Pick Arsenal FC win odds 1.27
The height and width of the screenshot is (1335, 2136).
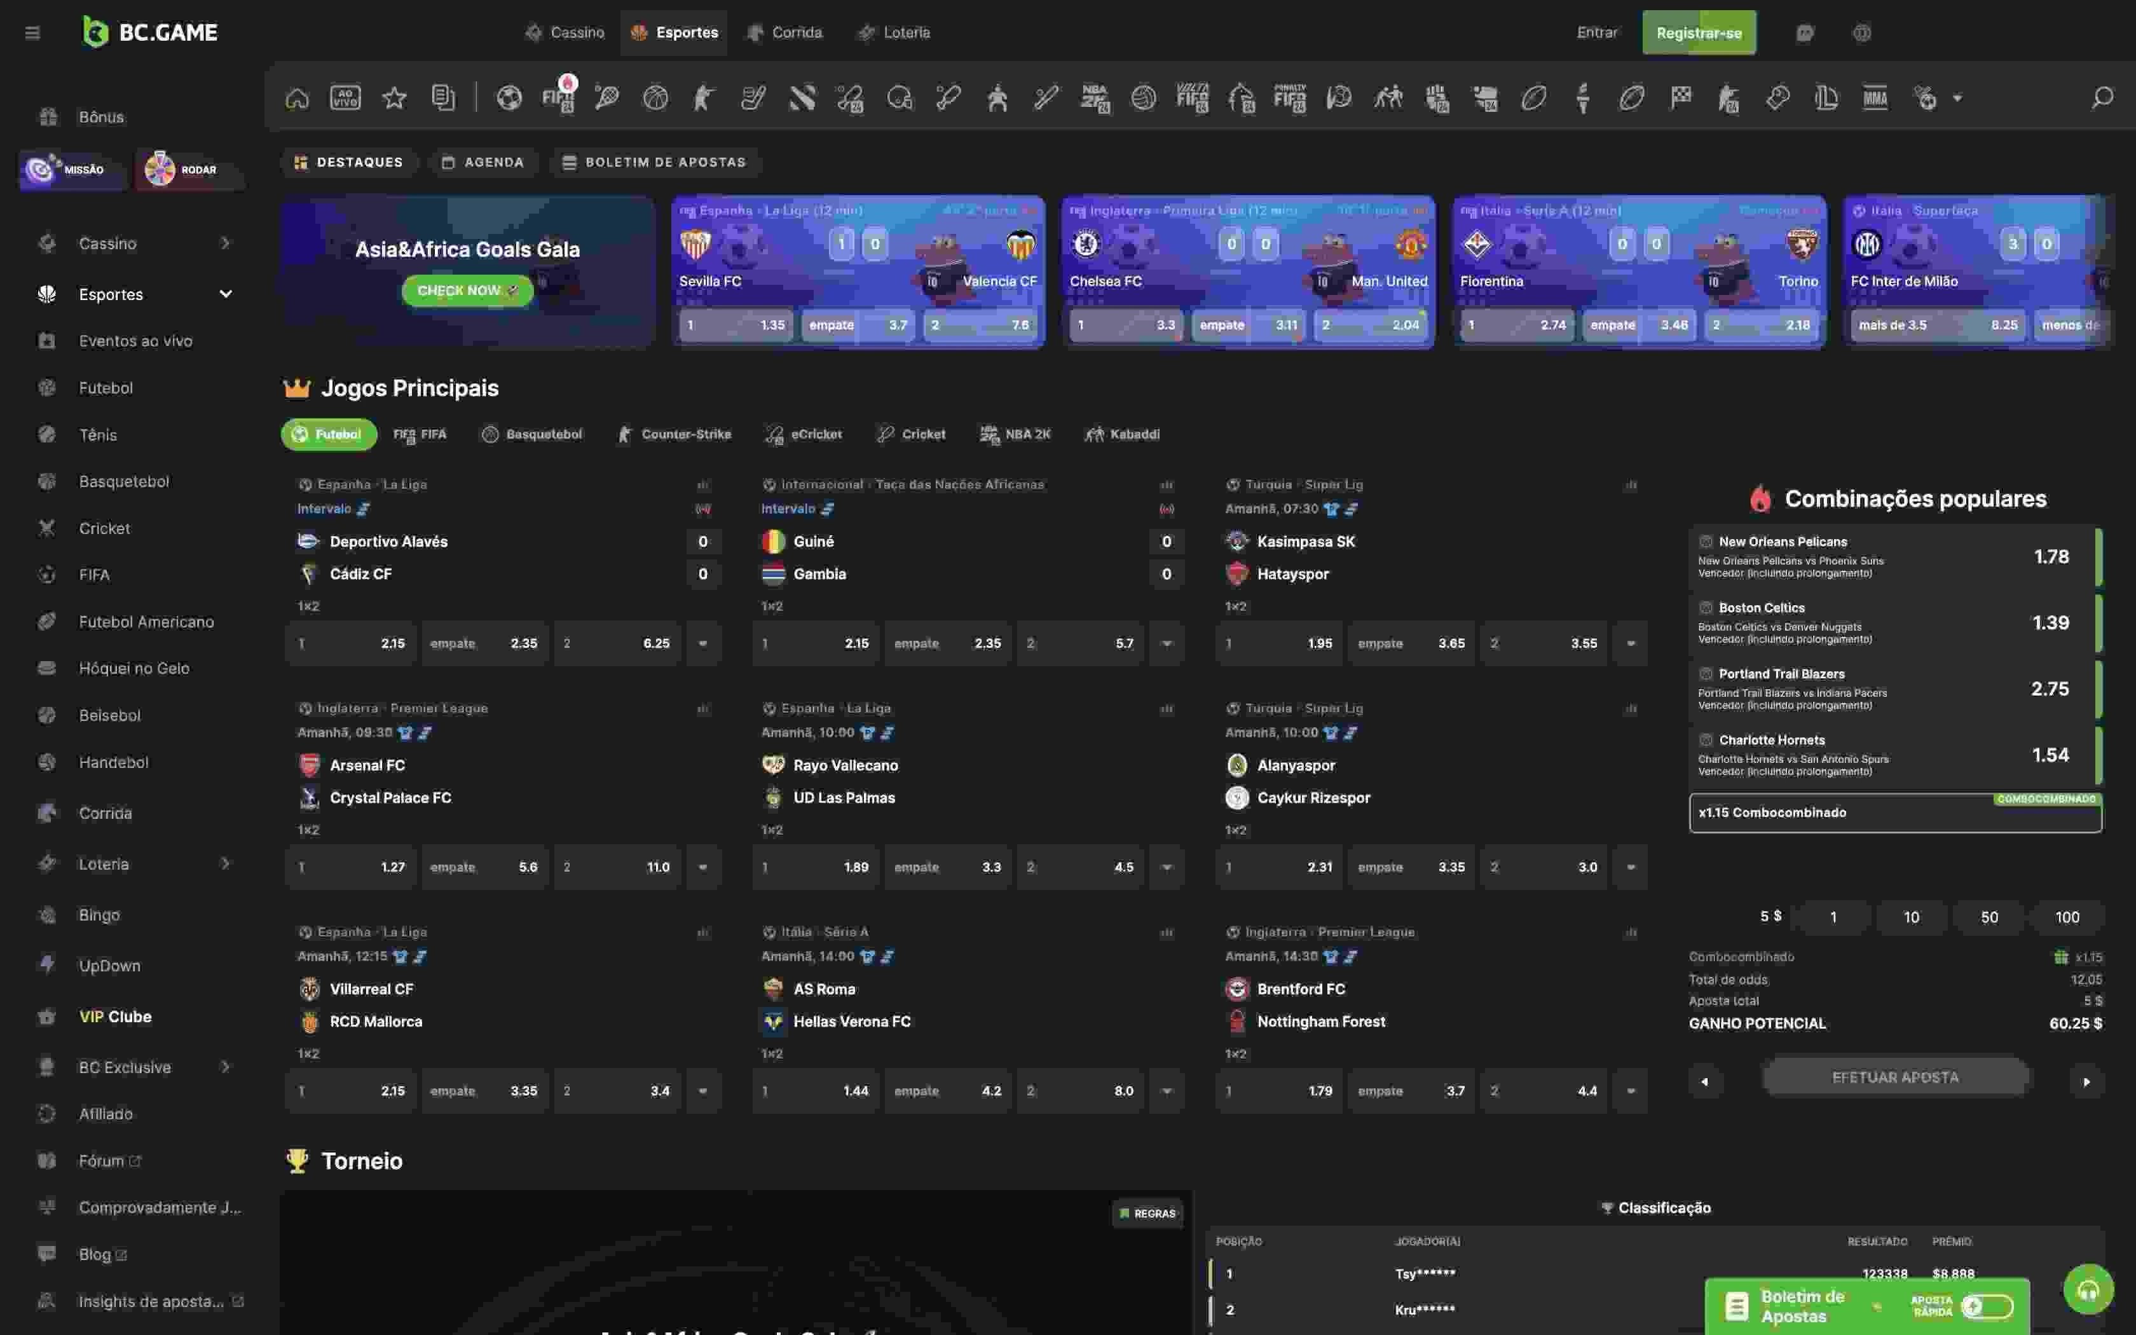click(x=352, y=867)
